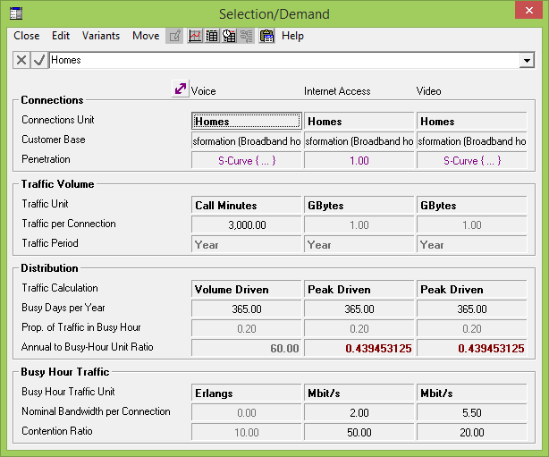Screen dimensions: 549x457
Task: Select Voice Traffic per Connection 3,000.00 cell
Action: click(x=246, y=225)
